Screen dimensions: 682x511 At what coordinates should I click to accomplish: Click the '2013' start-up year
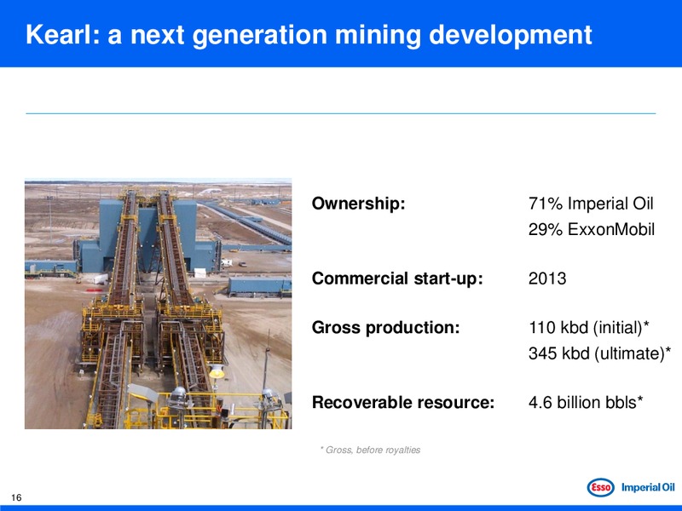pyautogui.click(x=547, y=278)
